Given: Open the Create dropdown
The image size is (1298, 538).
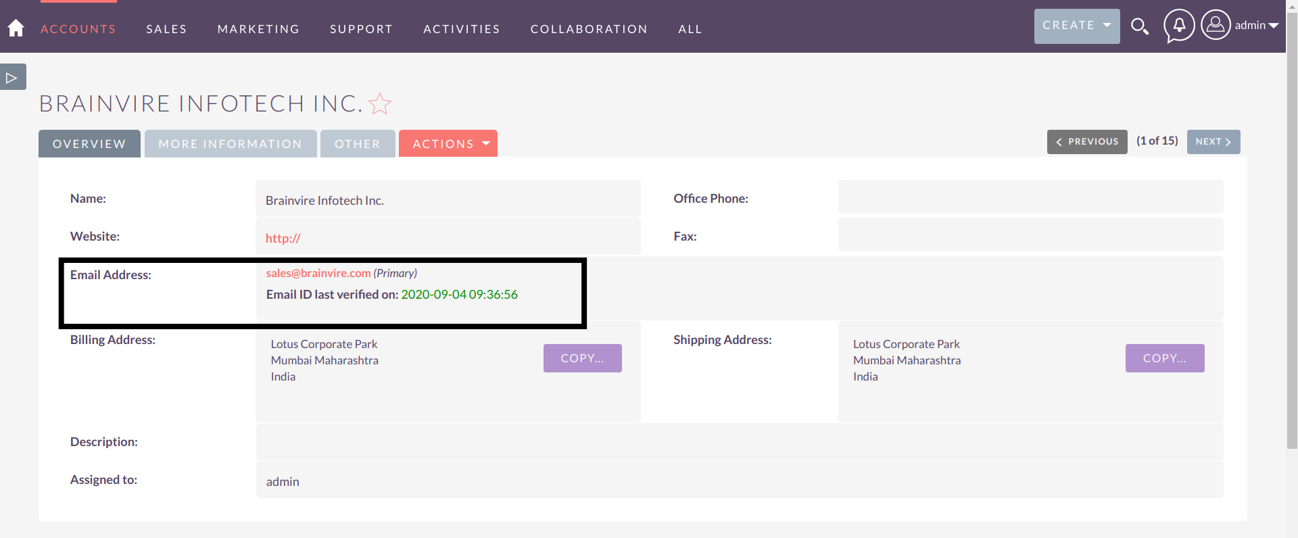Looking at the screenshot, I should tap(1077, 26).
